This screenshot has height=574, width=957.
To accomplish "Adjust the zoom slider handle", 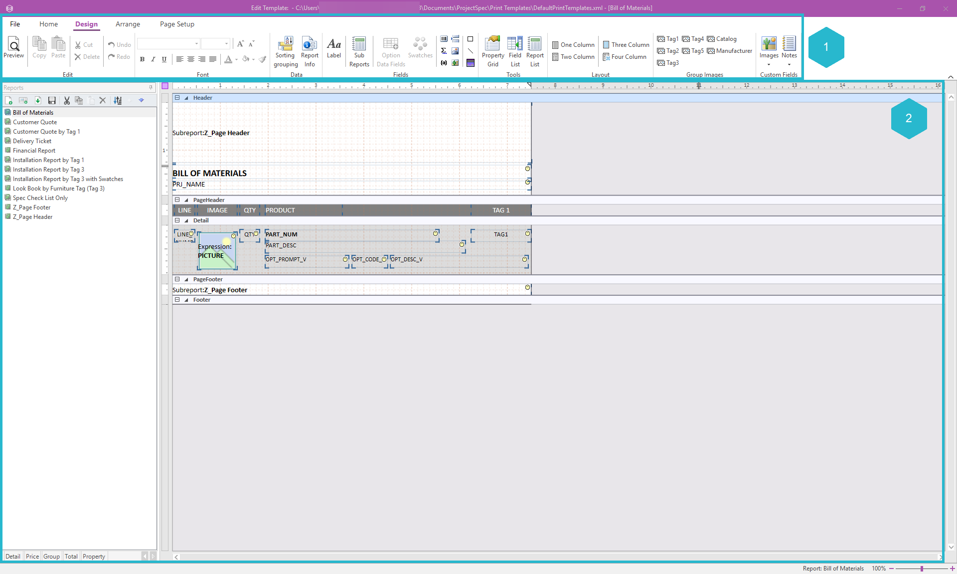I will pos(922,569).
